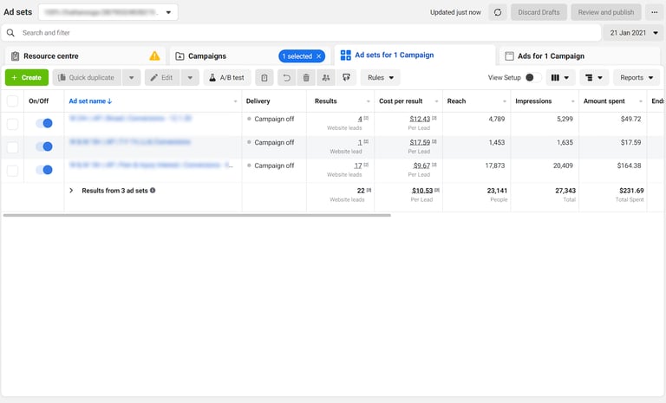Click the Campaigns folder icon
The width and height of the screenshot is (666, 403).
[x=180, y=56]
